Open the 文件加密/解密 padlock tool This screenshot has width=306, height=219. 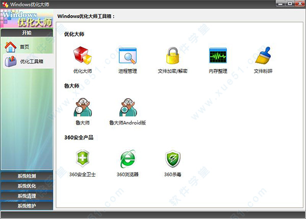(x=172, y=56)
